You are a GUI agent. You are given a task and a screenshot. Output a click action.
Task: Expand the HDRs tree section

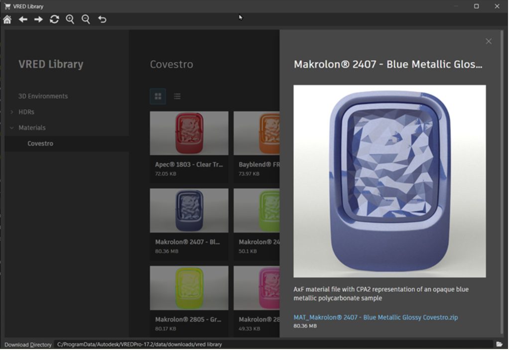pyautogui.click(x=12, y=112)
